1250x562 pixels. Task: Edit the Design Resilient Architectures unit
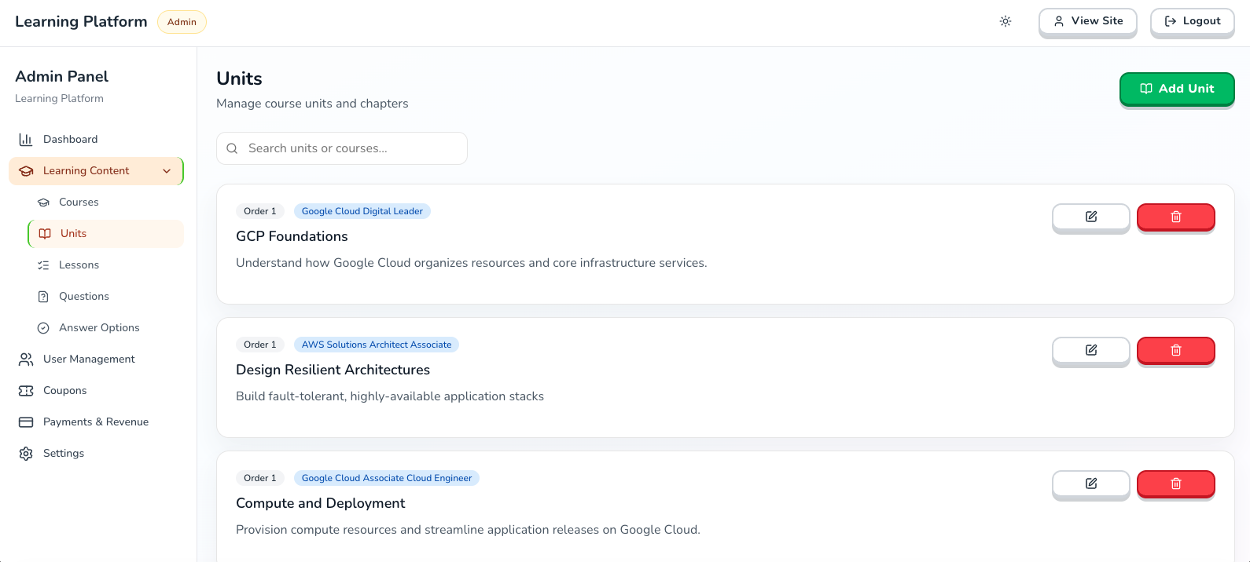tap(1091, 350)
